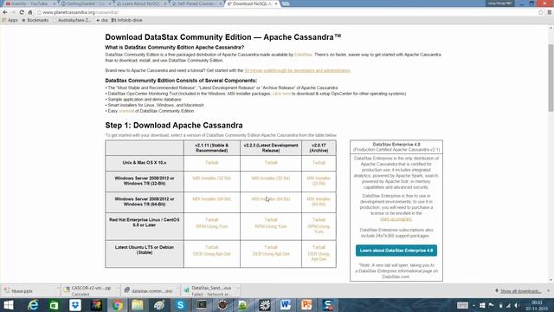
Task: Open the Windows Store taskbar icon
Action: [x=54, y=305]
